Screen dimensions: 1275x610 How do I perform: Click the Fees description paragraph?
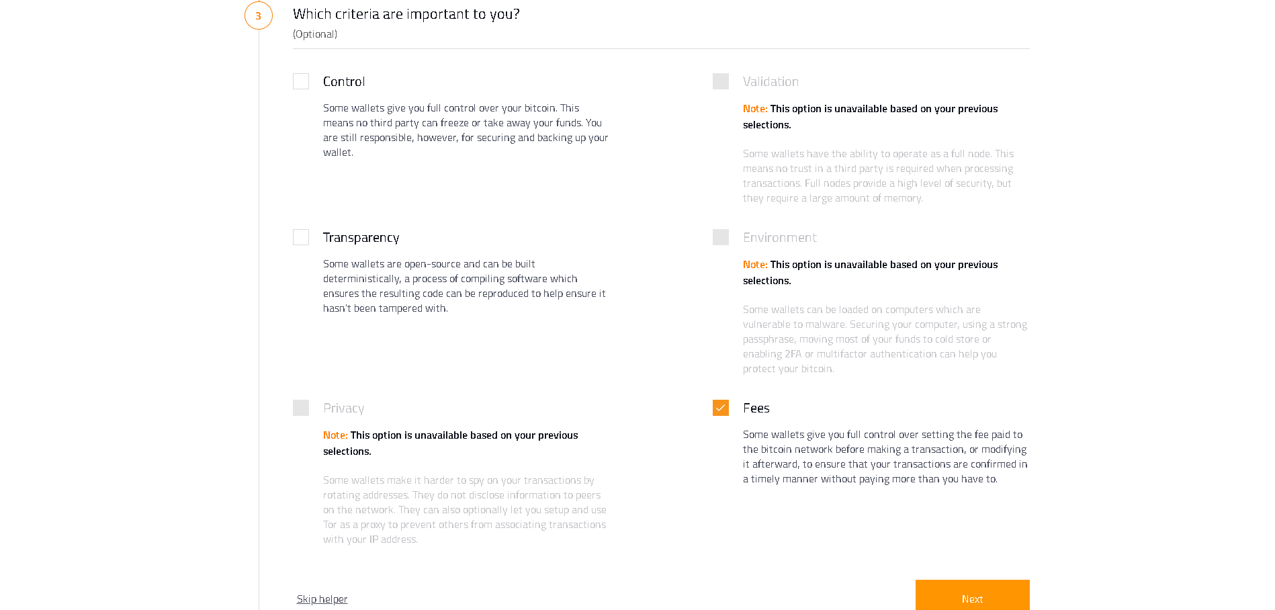click(x=885, y=456)
